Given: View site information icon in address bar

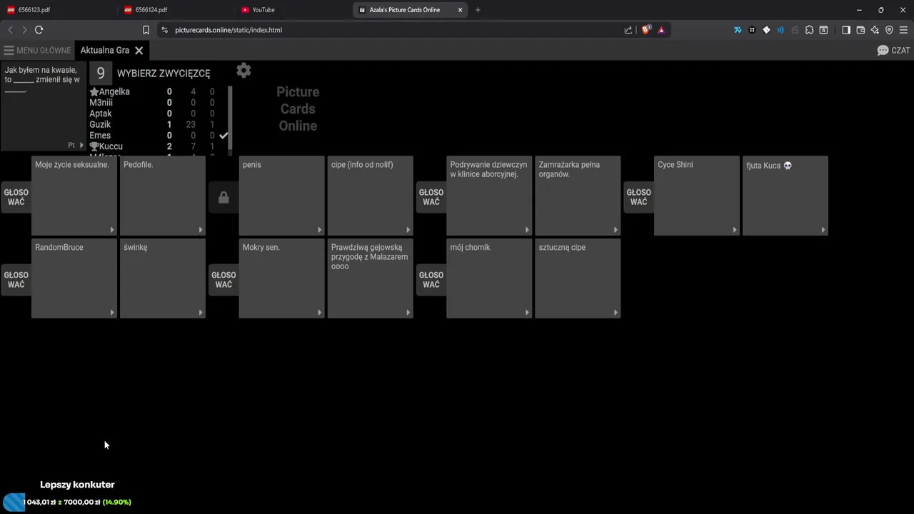Looking at the screenshot, I should coord(164,30).
